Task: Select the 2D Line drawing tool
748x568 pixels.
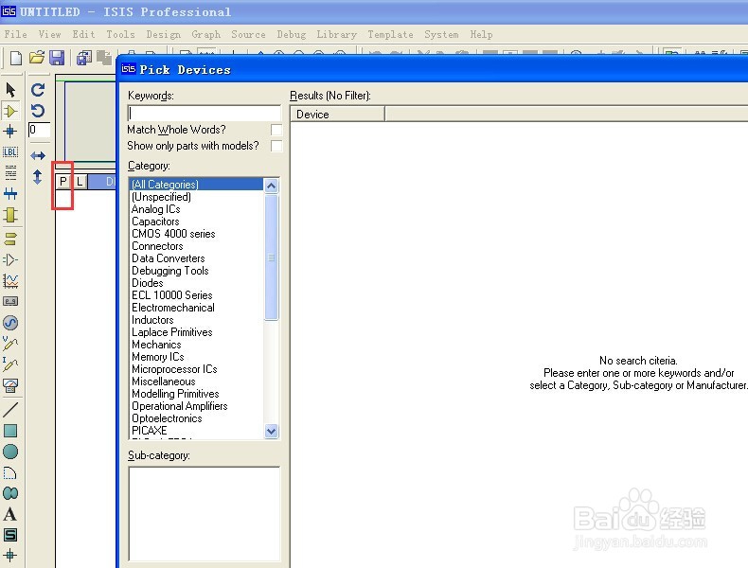Action: click(10, 409)
